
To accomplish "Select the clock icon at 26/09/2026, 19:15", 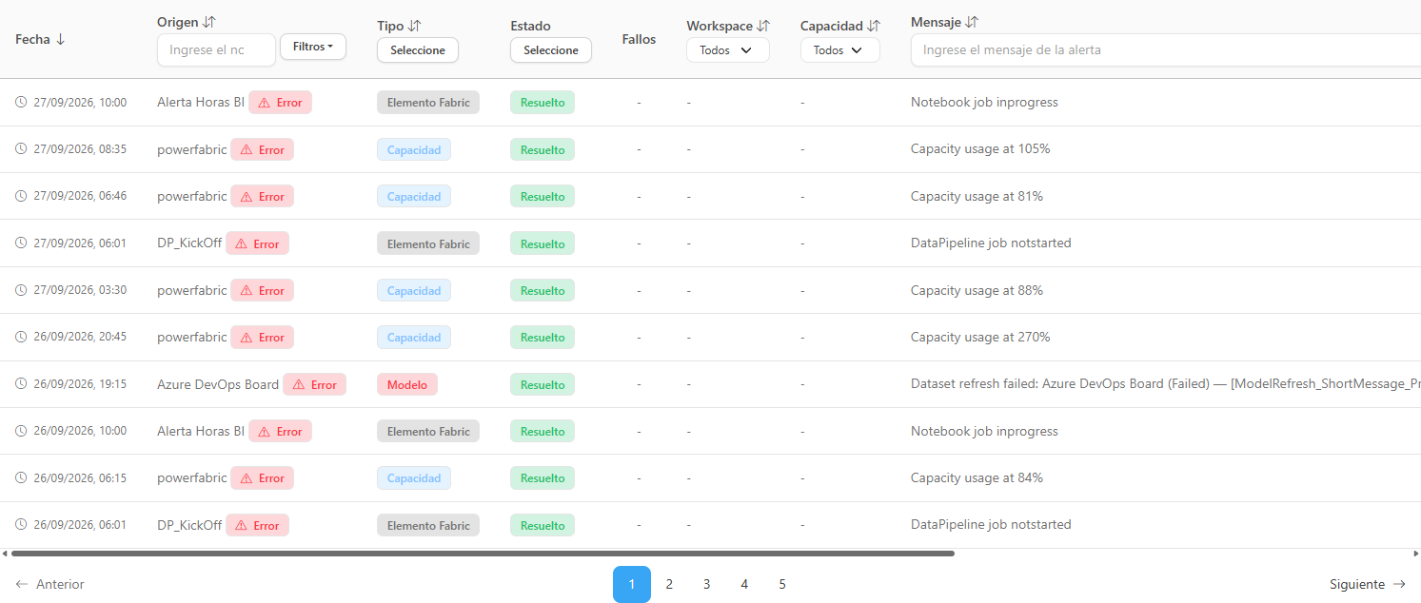I will 21,384.
